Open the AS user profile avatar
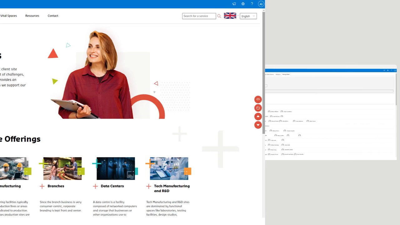 pyautogui.click(x=261, y=4)
